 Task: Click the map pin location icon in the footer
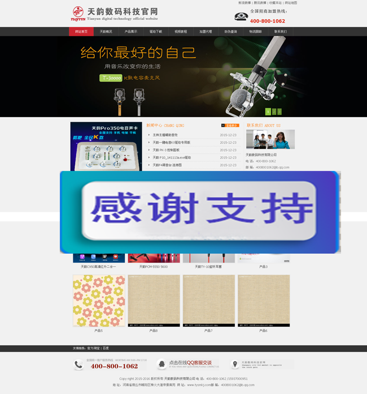pyautogui.click(x=235, y=364)
